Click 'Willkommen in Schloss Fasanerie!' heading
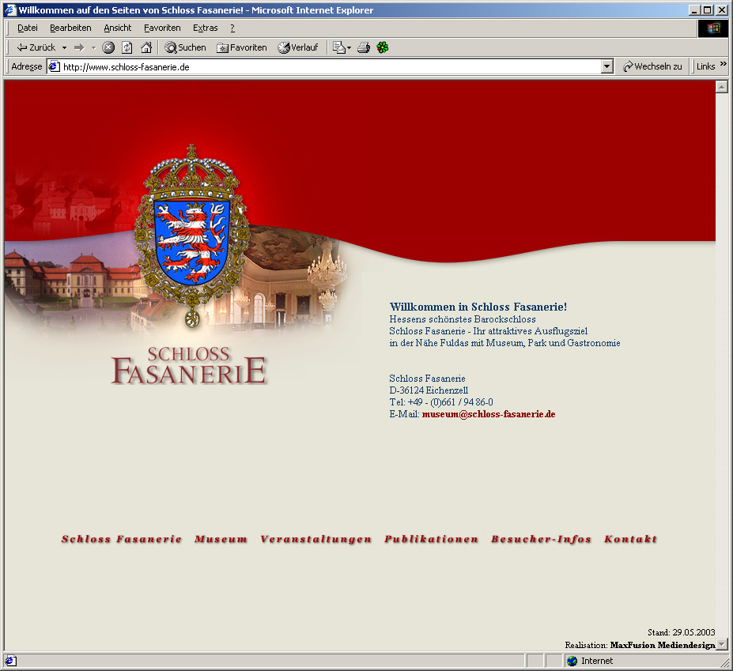 (478, 307)
